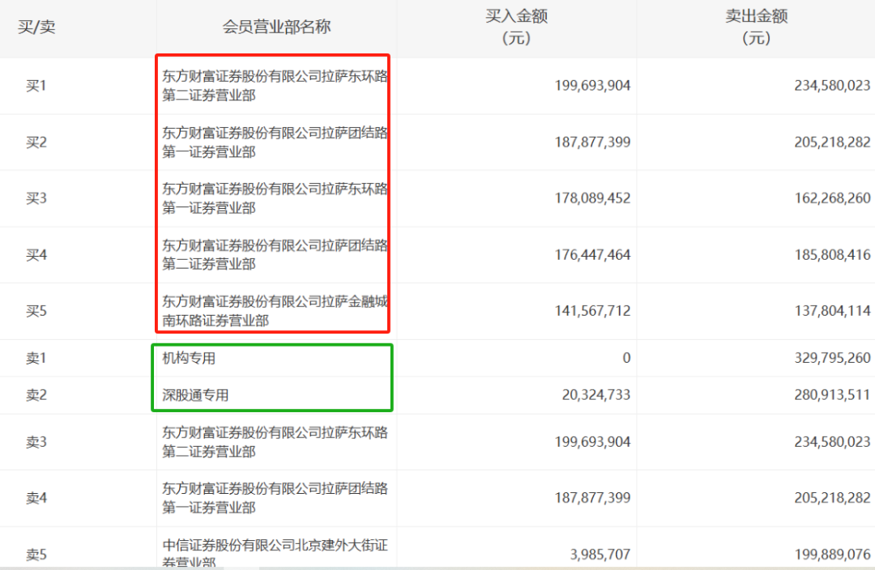Click the 0 buy amount for 机构专用

626,358
